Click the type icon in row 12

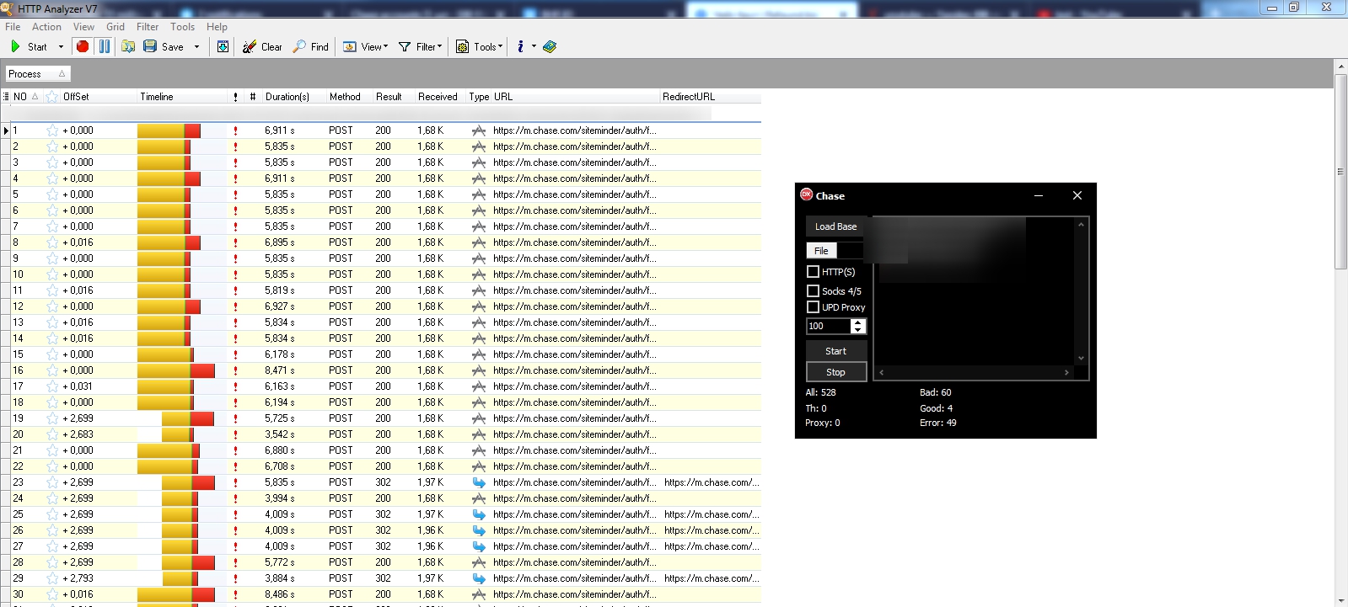pos(479,306)
